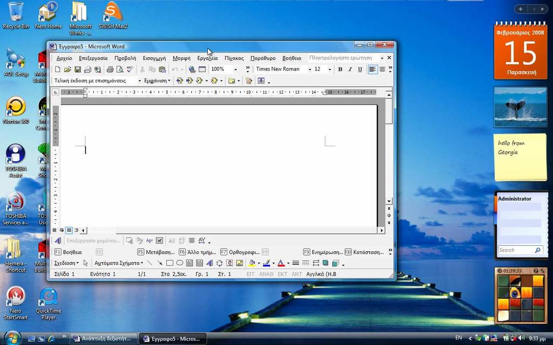Open the 100% zoom dropdown

coord(235,70)
